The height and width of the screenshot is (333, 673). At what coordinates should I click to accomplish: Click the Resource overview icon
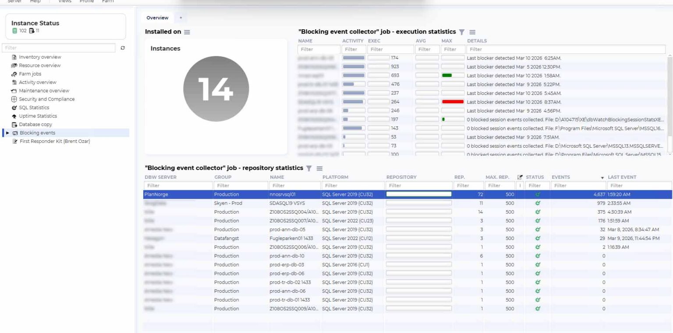point(14,66)
